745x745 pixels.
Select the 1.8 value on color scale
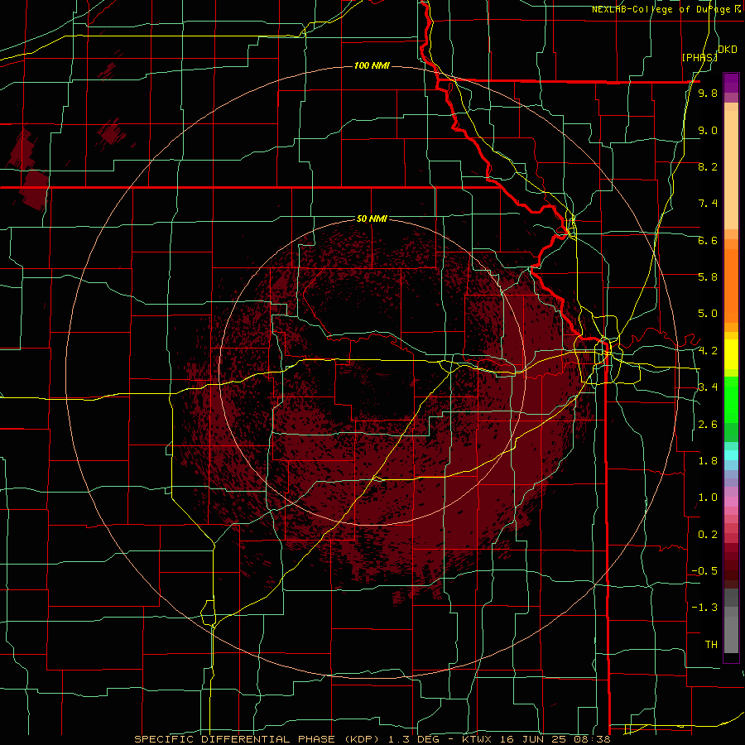708,461
